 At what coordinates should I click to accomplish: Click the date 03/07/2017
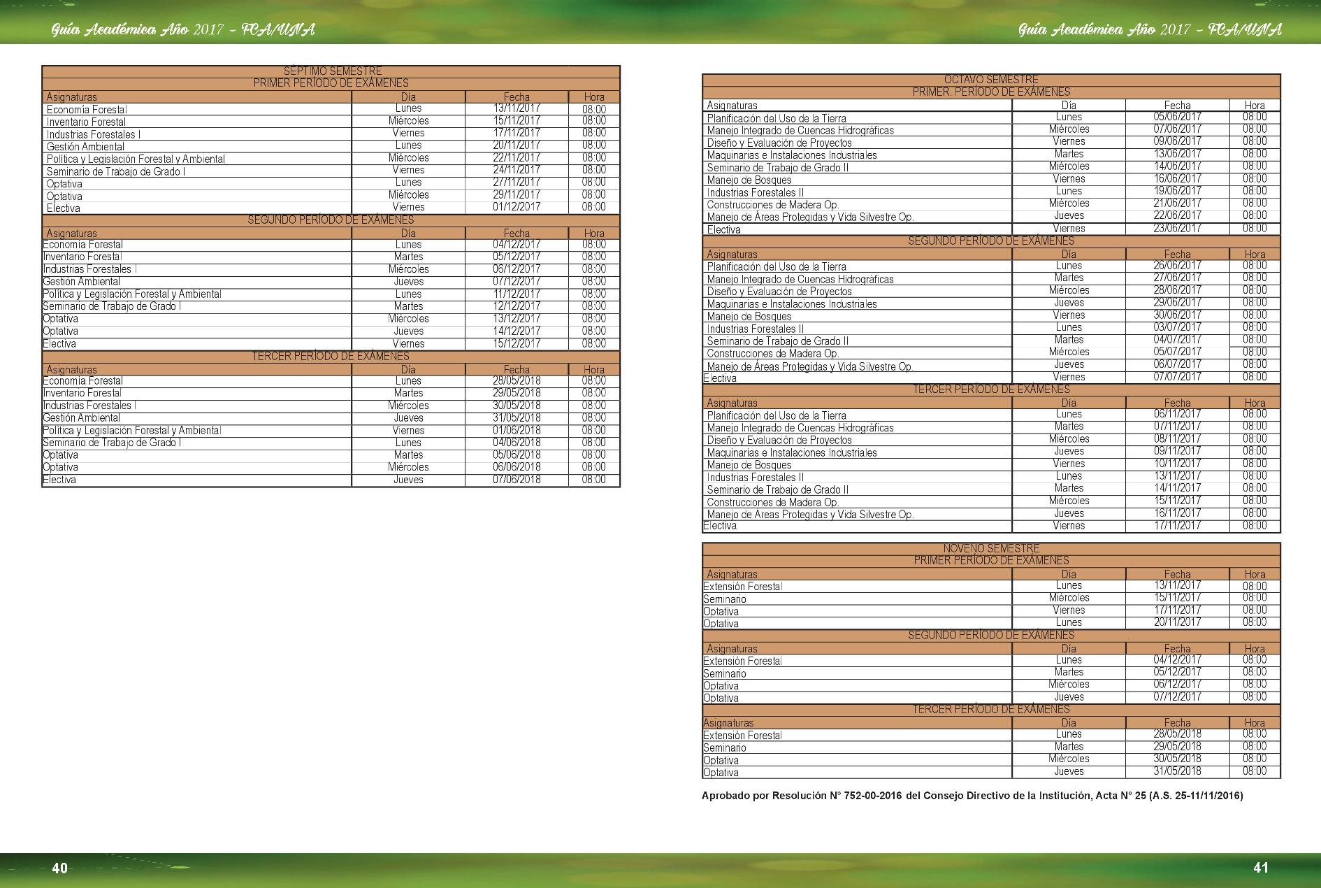[x=1177, y=327]
